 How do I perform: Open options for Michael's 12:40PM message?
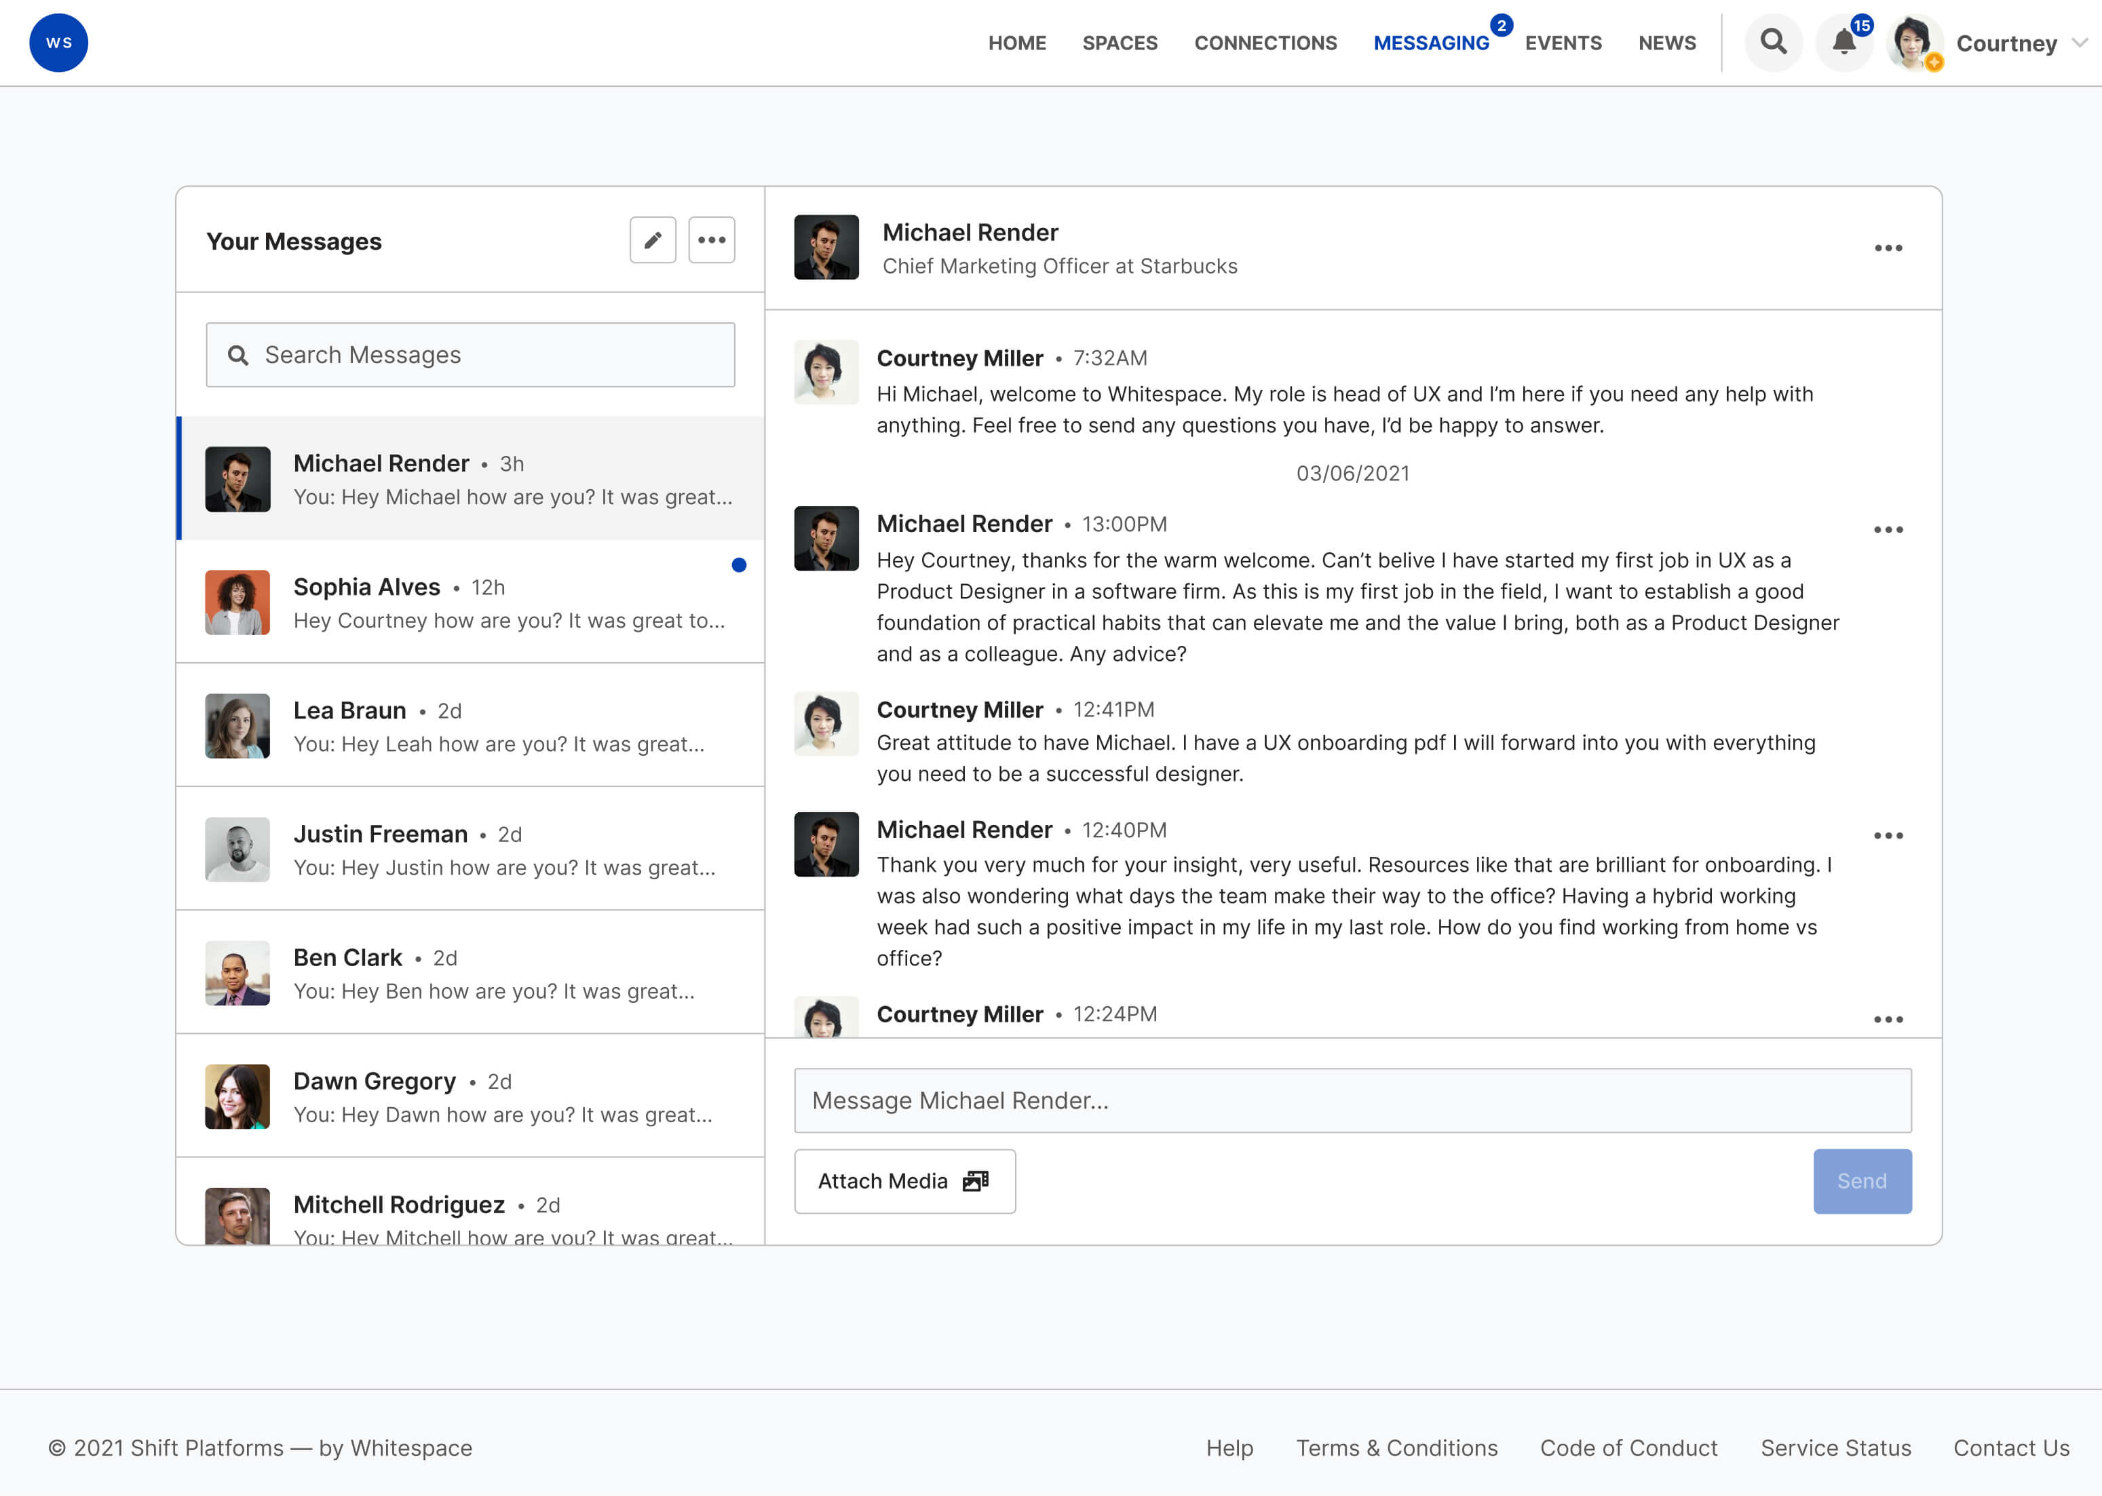click(x=1888, y=835)
